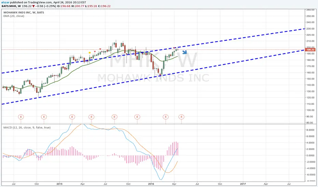Viewport: 318px width, 187px height.
Task: Click earnings E marker just after Jul 2015
Action: [114, 117]
